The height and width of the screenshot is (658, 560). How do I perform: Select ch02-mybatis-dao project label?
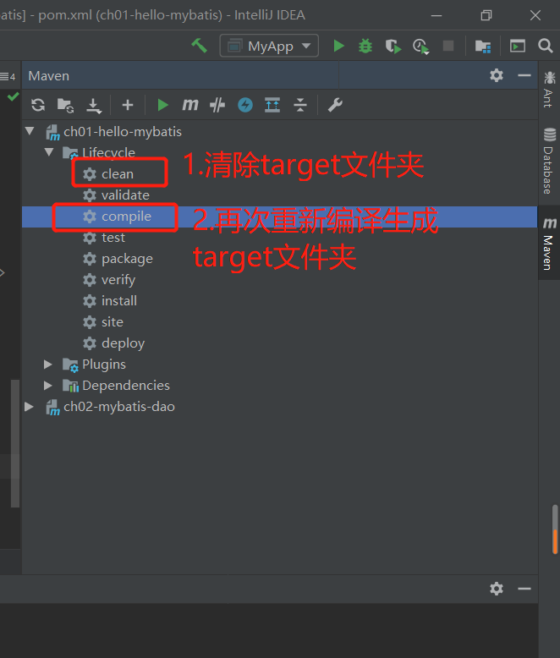[x=119, y=407]
